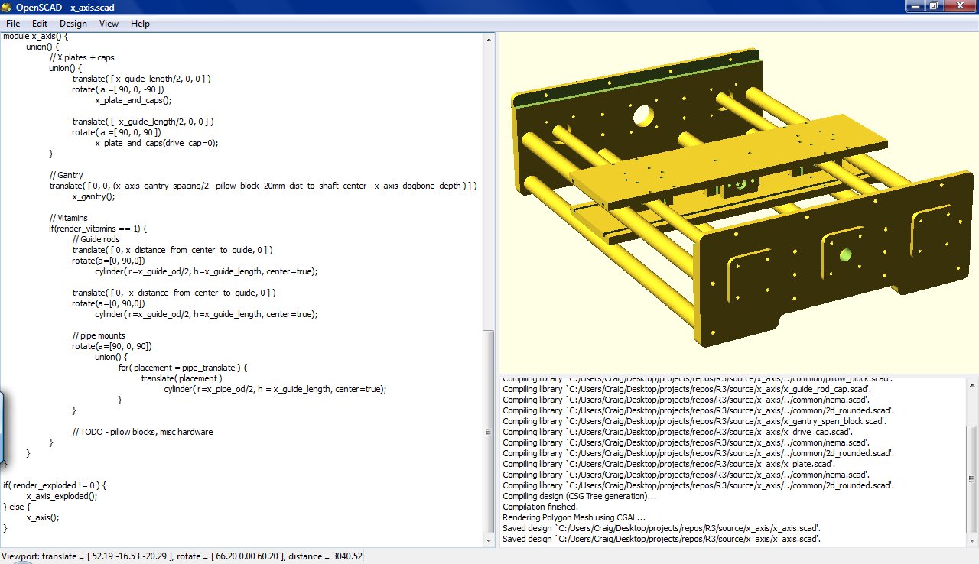This screenshot has height=564, width=979.
Task: Click the green guide rod end in viewport
Action: (x=844, y=254)
